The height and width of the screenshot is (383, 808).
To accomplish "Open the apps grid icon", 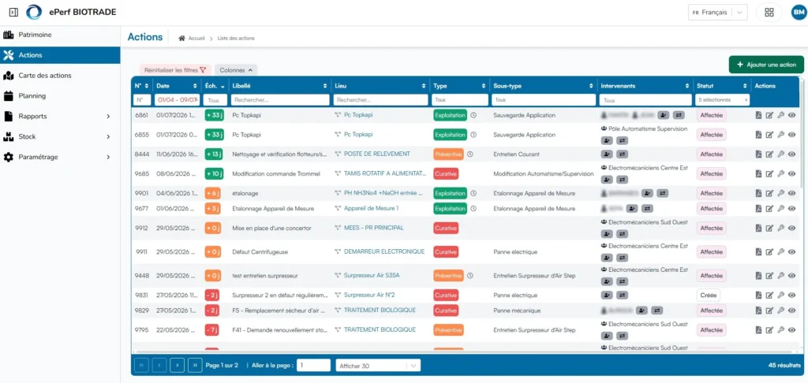I will 769,13.
